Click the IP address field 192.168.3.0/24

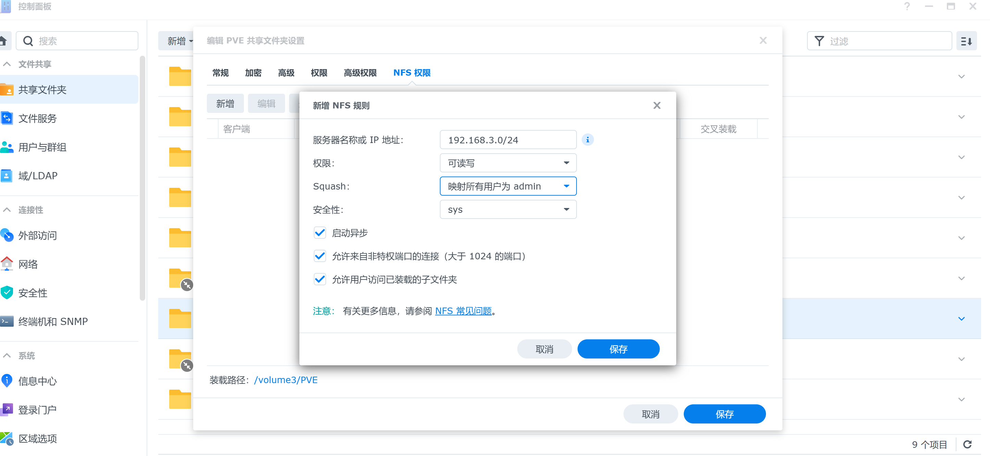tap(508, 140)
